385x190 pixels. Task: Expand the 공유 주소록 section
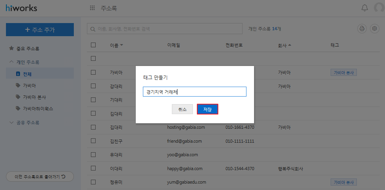pyautogui.click(x=12, y=122)
